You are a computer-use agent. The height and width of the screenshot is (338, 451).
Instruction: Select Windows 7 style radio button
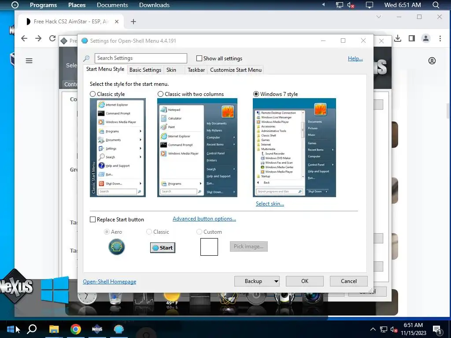click(x=256, y=94)
